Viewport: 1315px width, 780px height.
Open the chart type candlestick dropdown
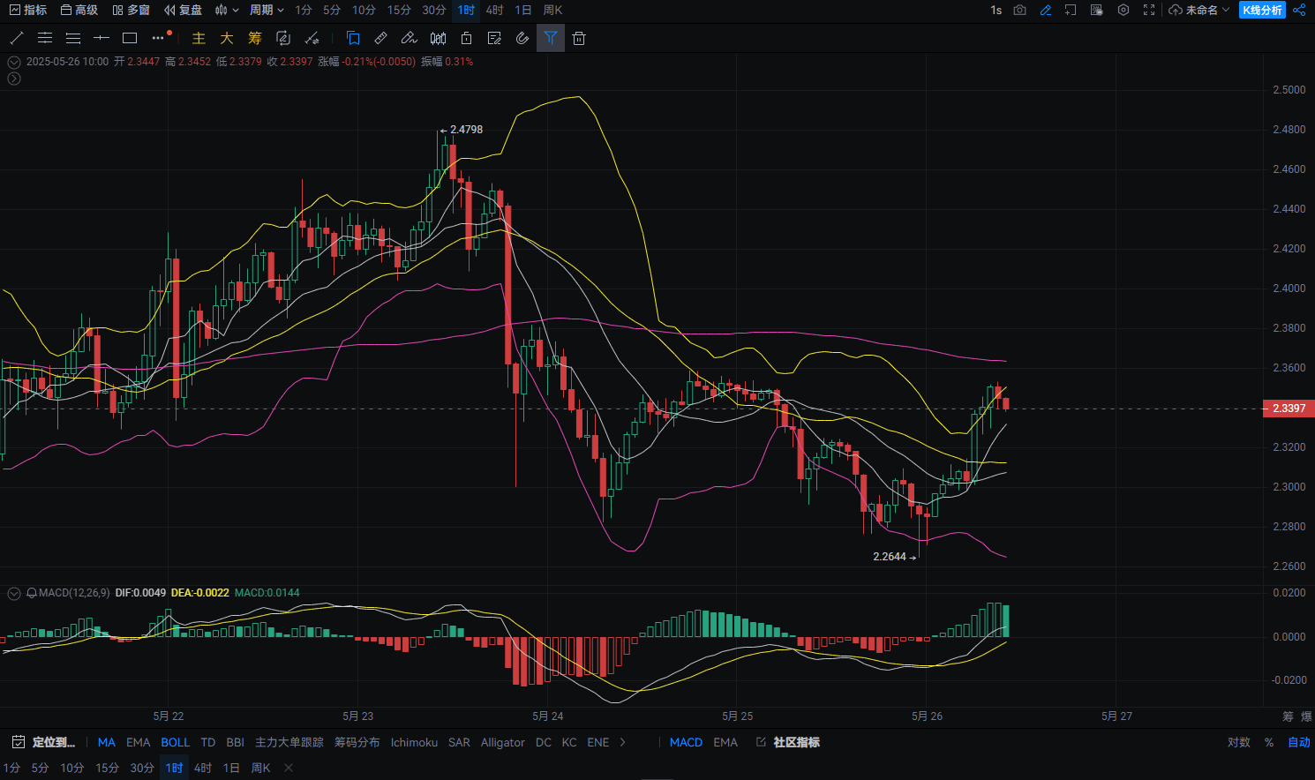click(227, 10)
